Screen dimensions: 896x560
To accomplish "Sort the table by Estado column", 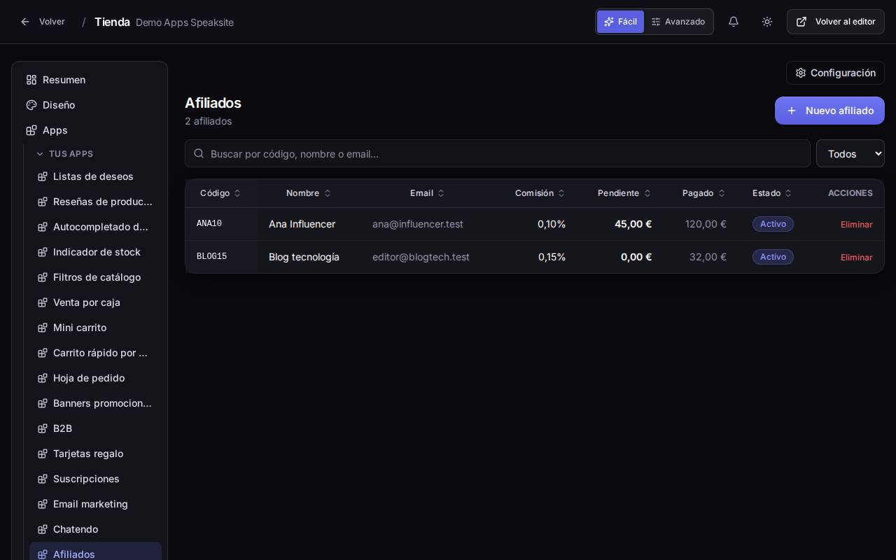I will pyautogui.click(x=773, y=193).
